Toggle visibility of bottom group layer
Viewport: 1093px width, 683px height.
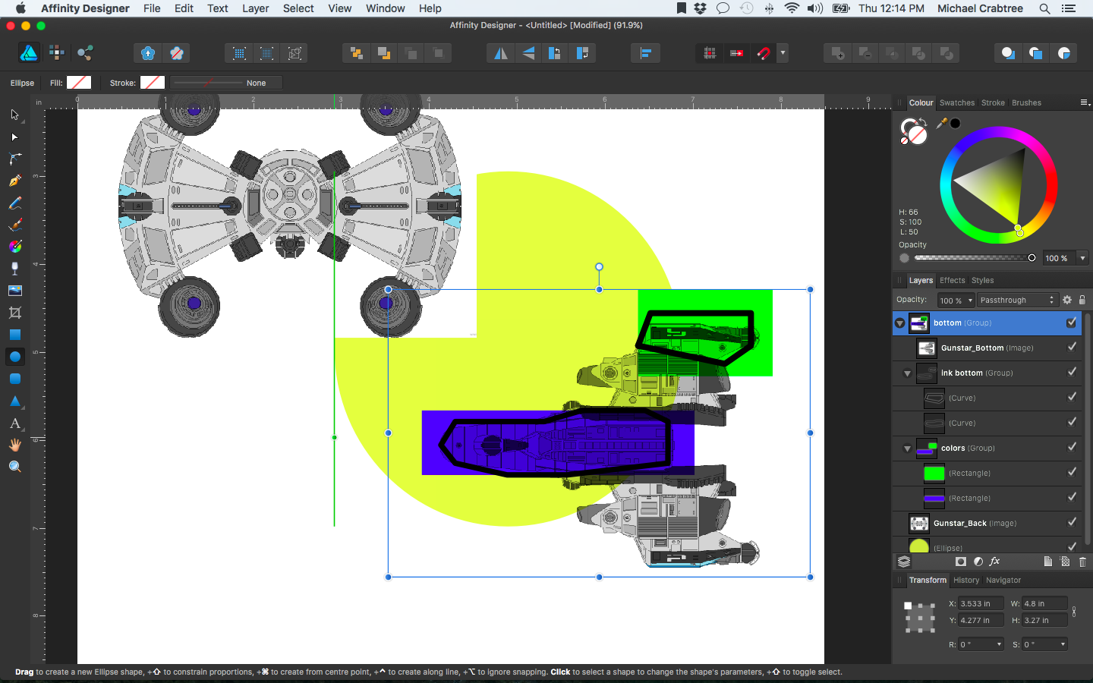click(x=1072, y=323)
